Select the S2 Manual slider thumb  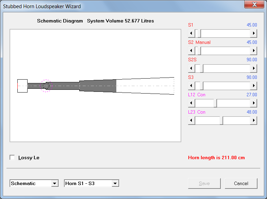coord(199,51)
